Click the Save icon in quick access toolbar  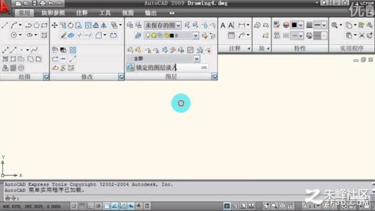[35, 3]
